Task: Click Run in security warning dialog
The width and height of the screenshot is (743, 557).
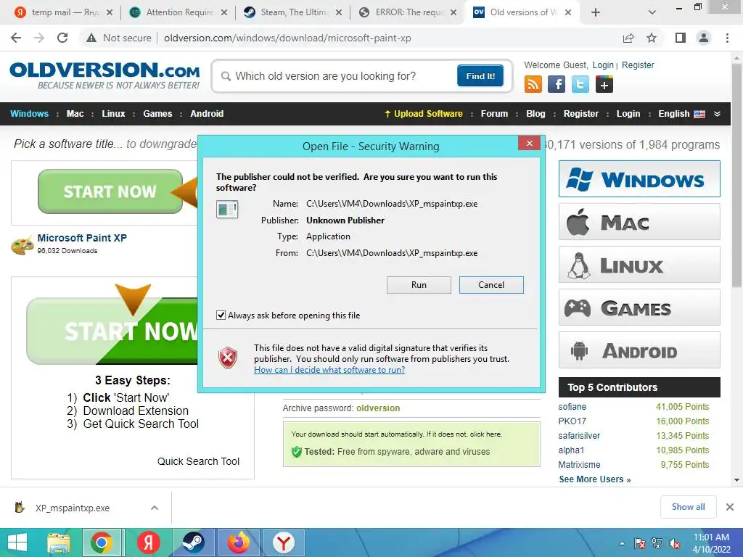Action: [x=419, y=285]
